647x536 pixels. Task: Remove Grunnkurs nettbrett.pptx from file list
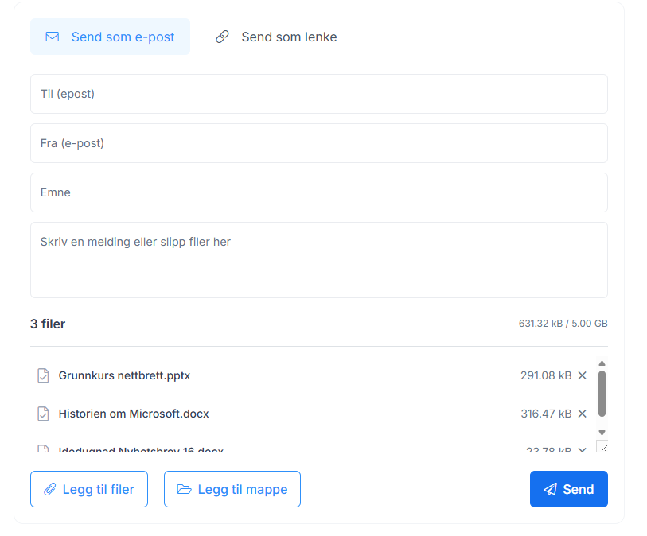[582, 375]
